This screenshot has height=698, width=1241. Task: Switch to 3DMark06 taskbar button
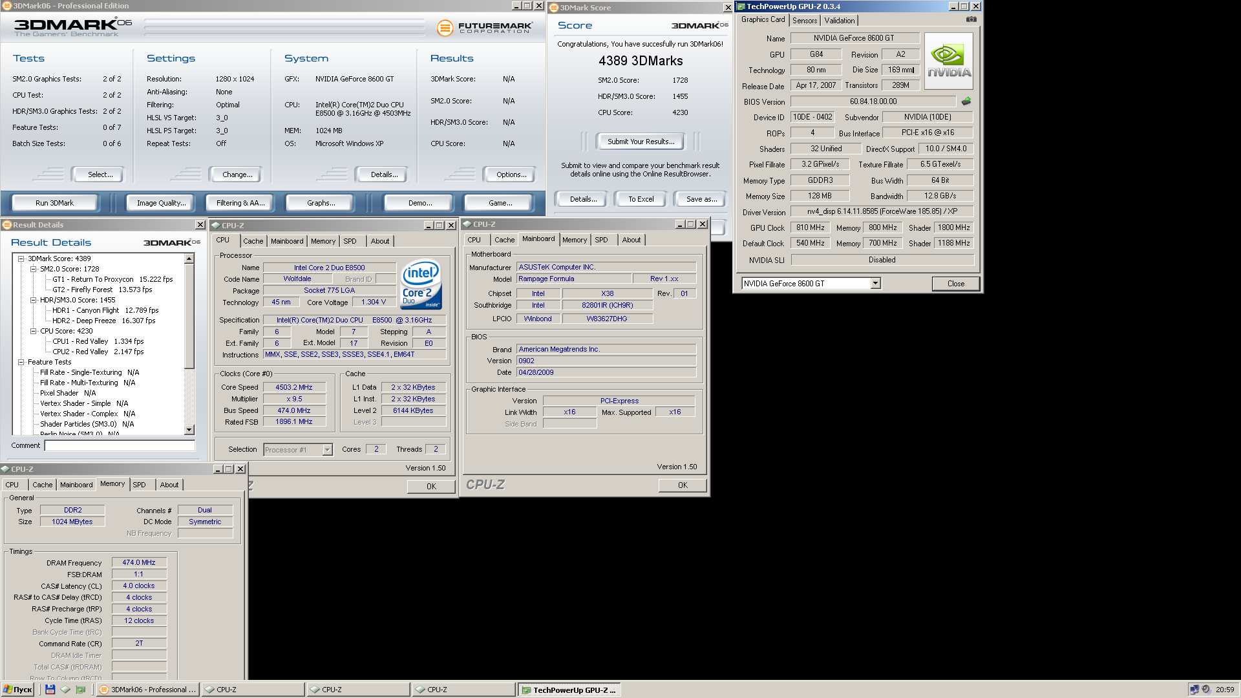[x=147, y=690]
